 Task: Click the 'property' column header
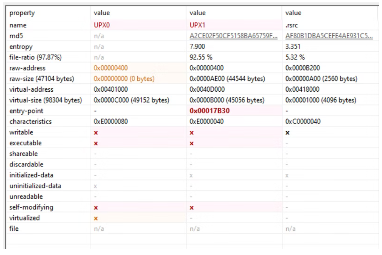22,13
